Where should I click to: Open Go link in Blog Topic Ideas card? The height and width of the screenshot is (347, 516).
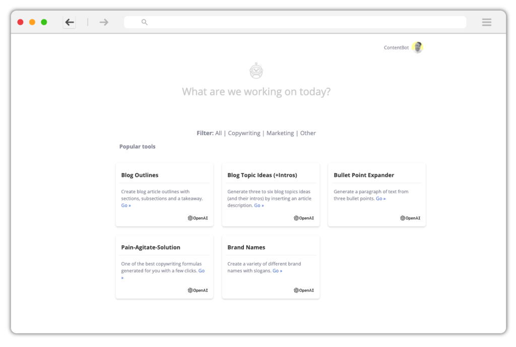[x=259, y=205]
